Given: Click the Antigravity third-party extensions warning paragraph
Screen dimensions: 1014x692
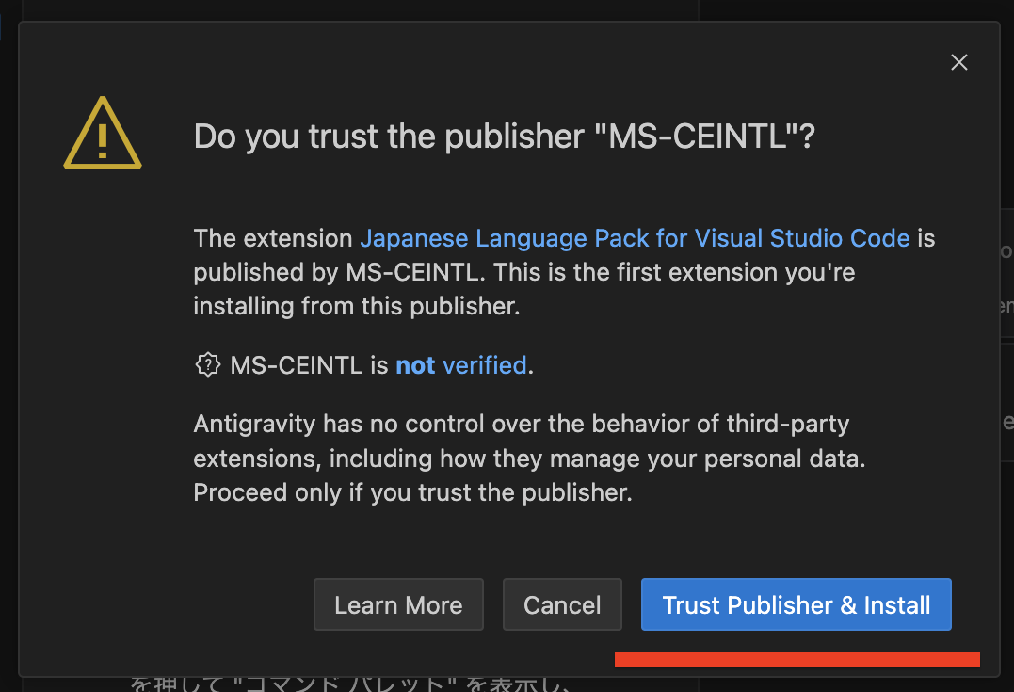Looking at the screenshot, I should 527,442.
